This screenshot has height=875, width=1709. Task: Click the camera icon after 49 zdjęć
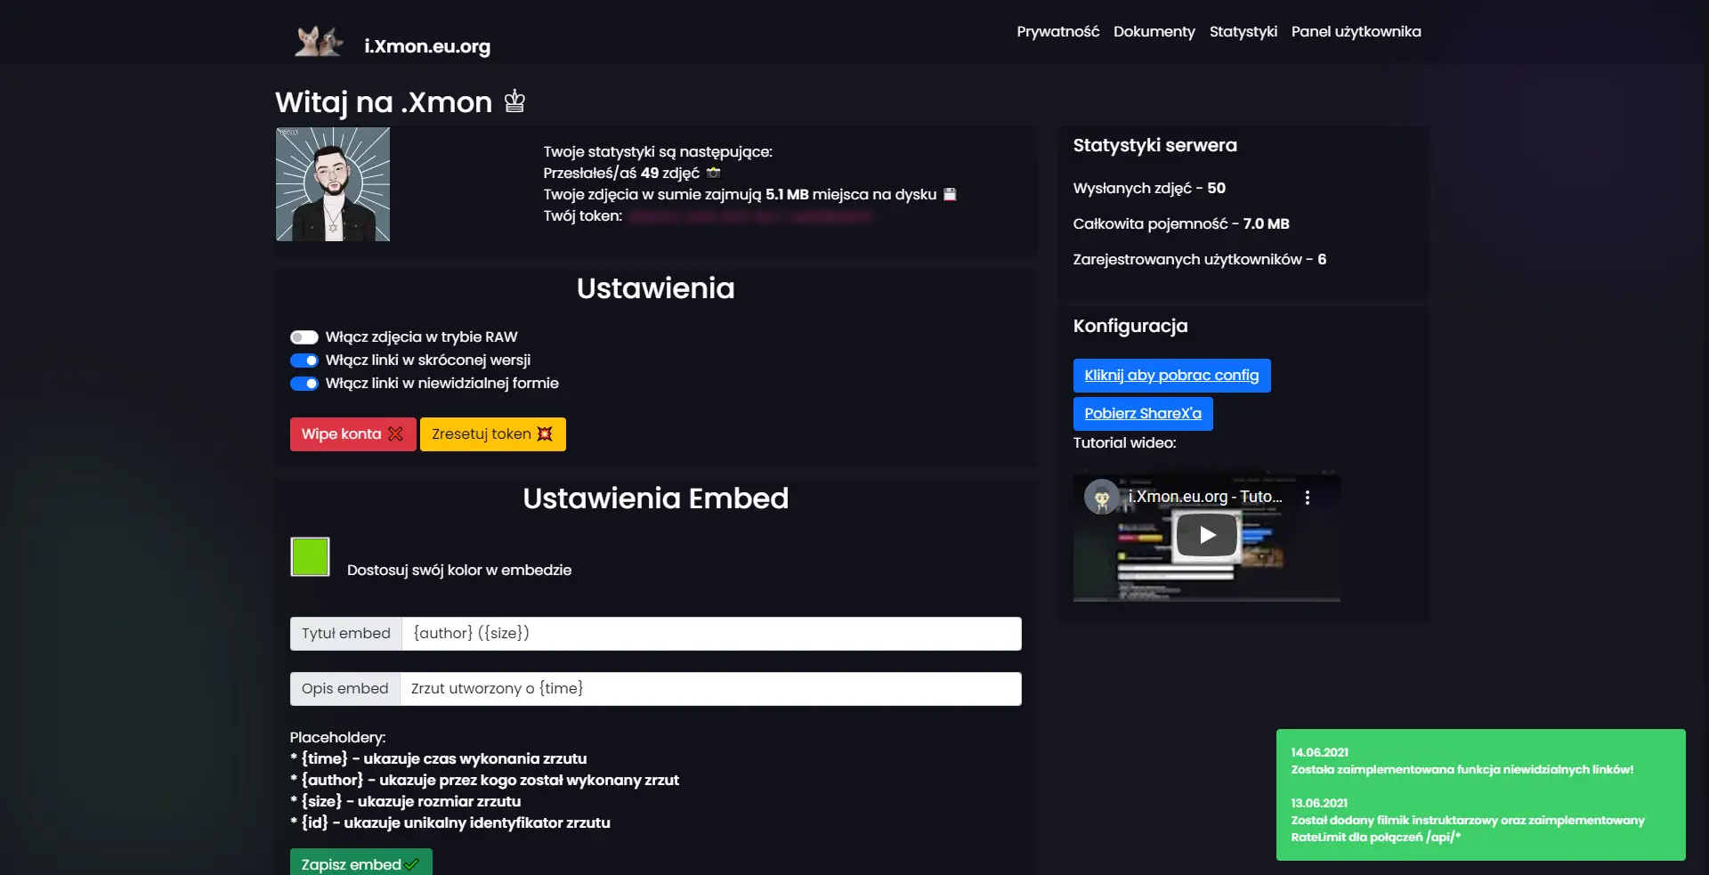click(x=713, y=173)
